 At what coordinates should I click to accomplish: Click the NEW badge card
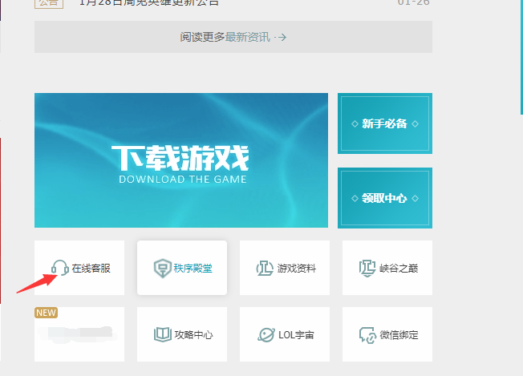point(79,334)
